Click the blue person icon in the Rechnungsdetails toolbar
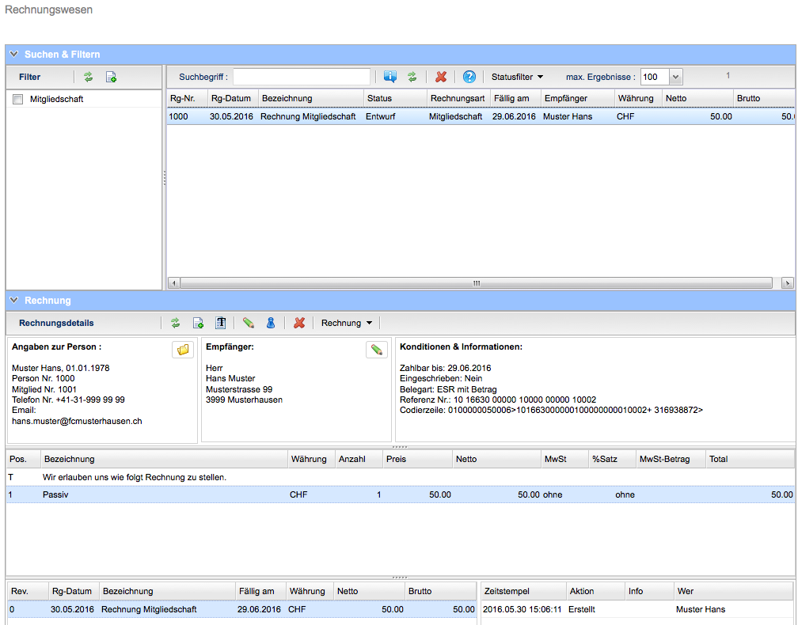Viewport: 798px width, 625px height. [271, 323]
